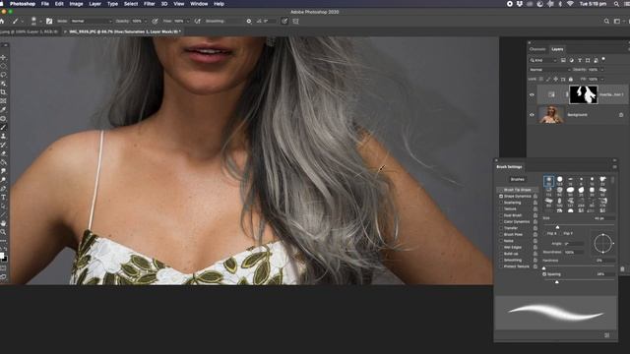This screenshot has width=630, height=354.
Task: Open the Select menu
Action: [131, 4]
